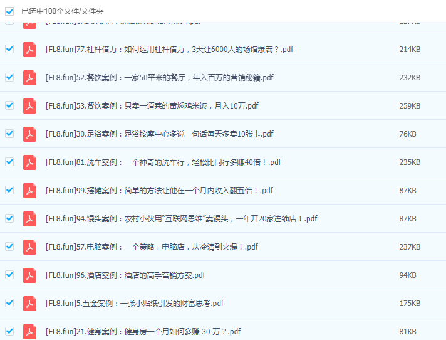Open 餐饮案例 50平米餐厅 PDF file name
This screenshot has width=446, height=340.
click(x=160, y=78)
